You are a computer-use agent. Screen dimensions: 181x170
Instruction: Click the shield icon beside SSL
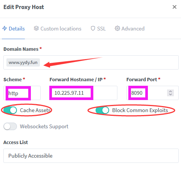point(93,29)
